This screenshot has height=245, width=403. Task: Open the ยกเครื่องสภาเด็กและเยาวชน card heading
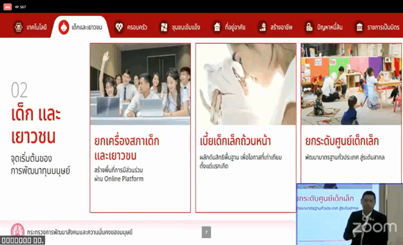click(x=127, y=148)
